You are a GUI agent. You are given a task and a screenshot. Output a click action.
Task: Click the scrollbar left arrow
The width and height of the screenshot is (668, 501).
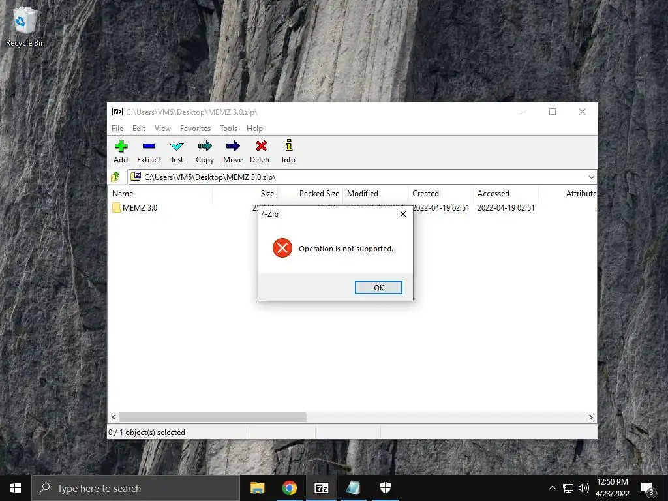click(114, 417)
